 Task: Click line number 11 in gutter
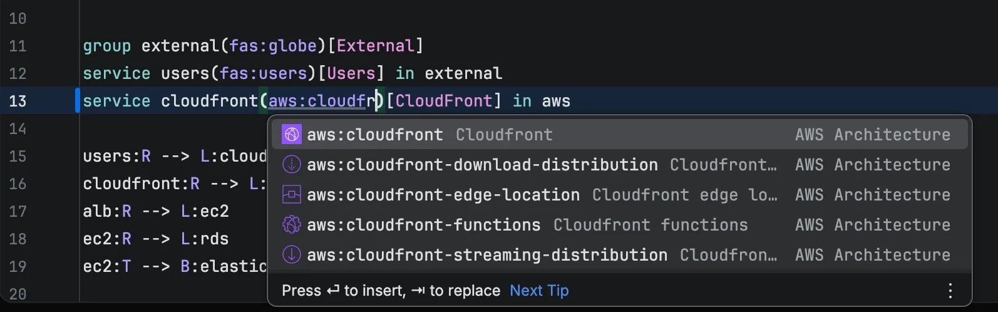(x=18, y=46)
